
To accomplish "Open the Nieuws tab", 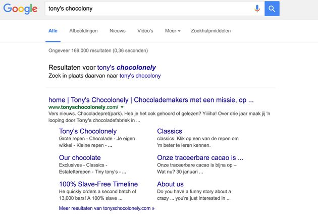I will tap(118, 31).
